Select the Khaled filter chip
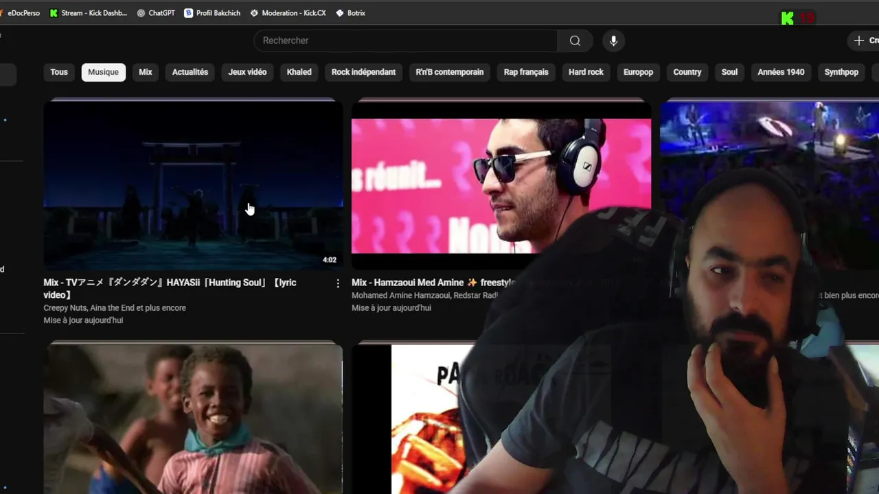The image size is (879, 494). (299, 72)
